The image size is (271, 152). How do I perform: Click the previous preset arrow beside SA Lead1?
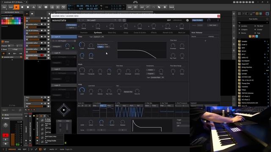point(79,20)
